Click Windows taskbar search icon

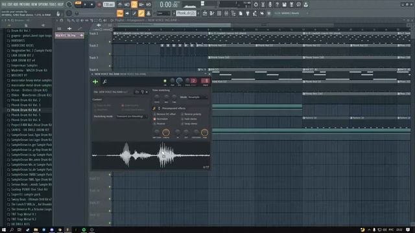click(12, 230)
